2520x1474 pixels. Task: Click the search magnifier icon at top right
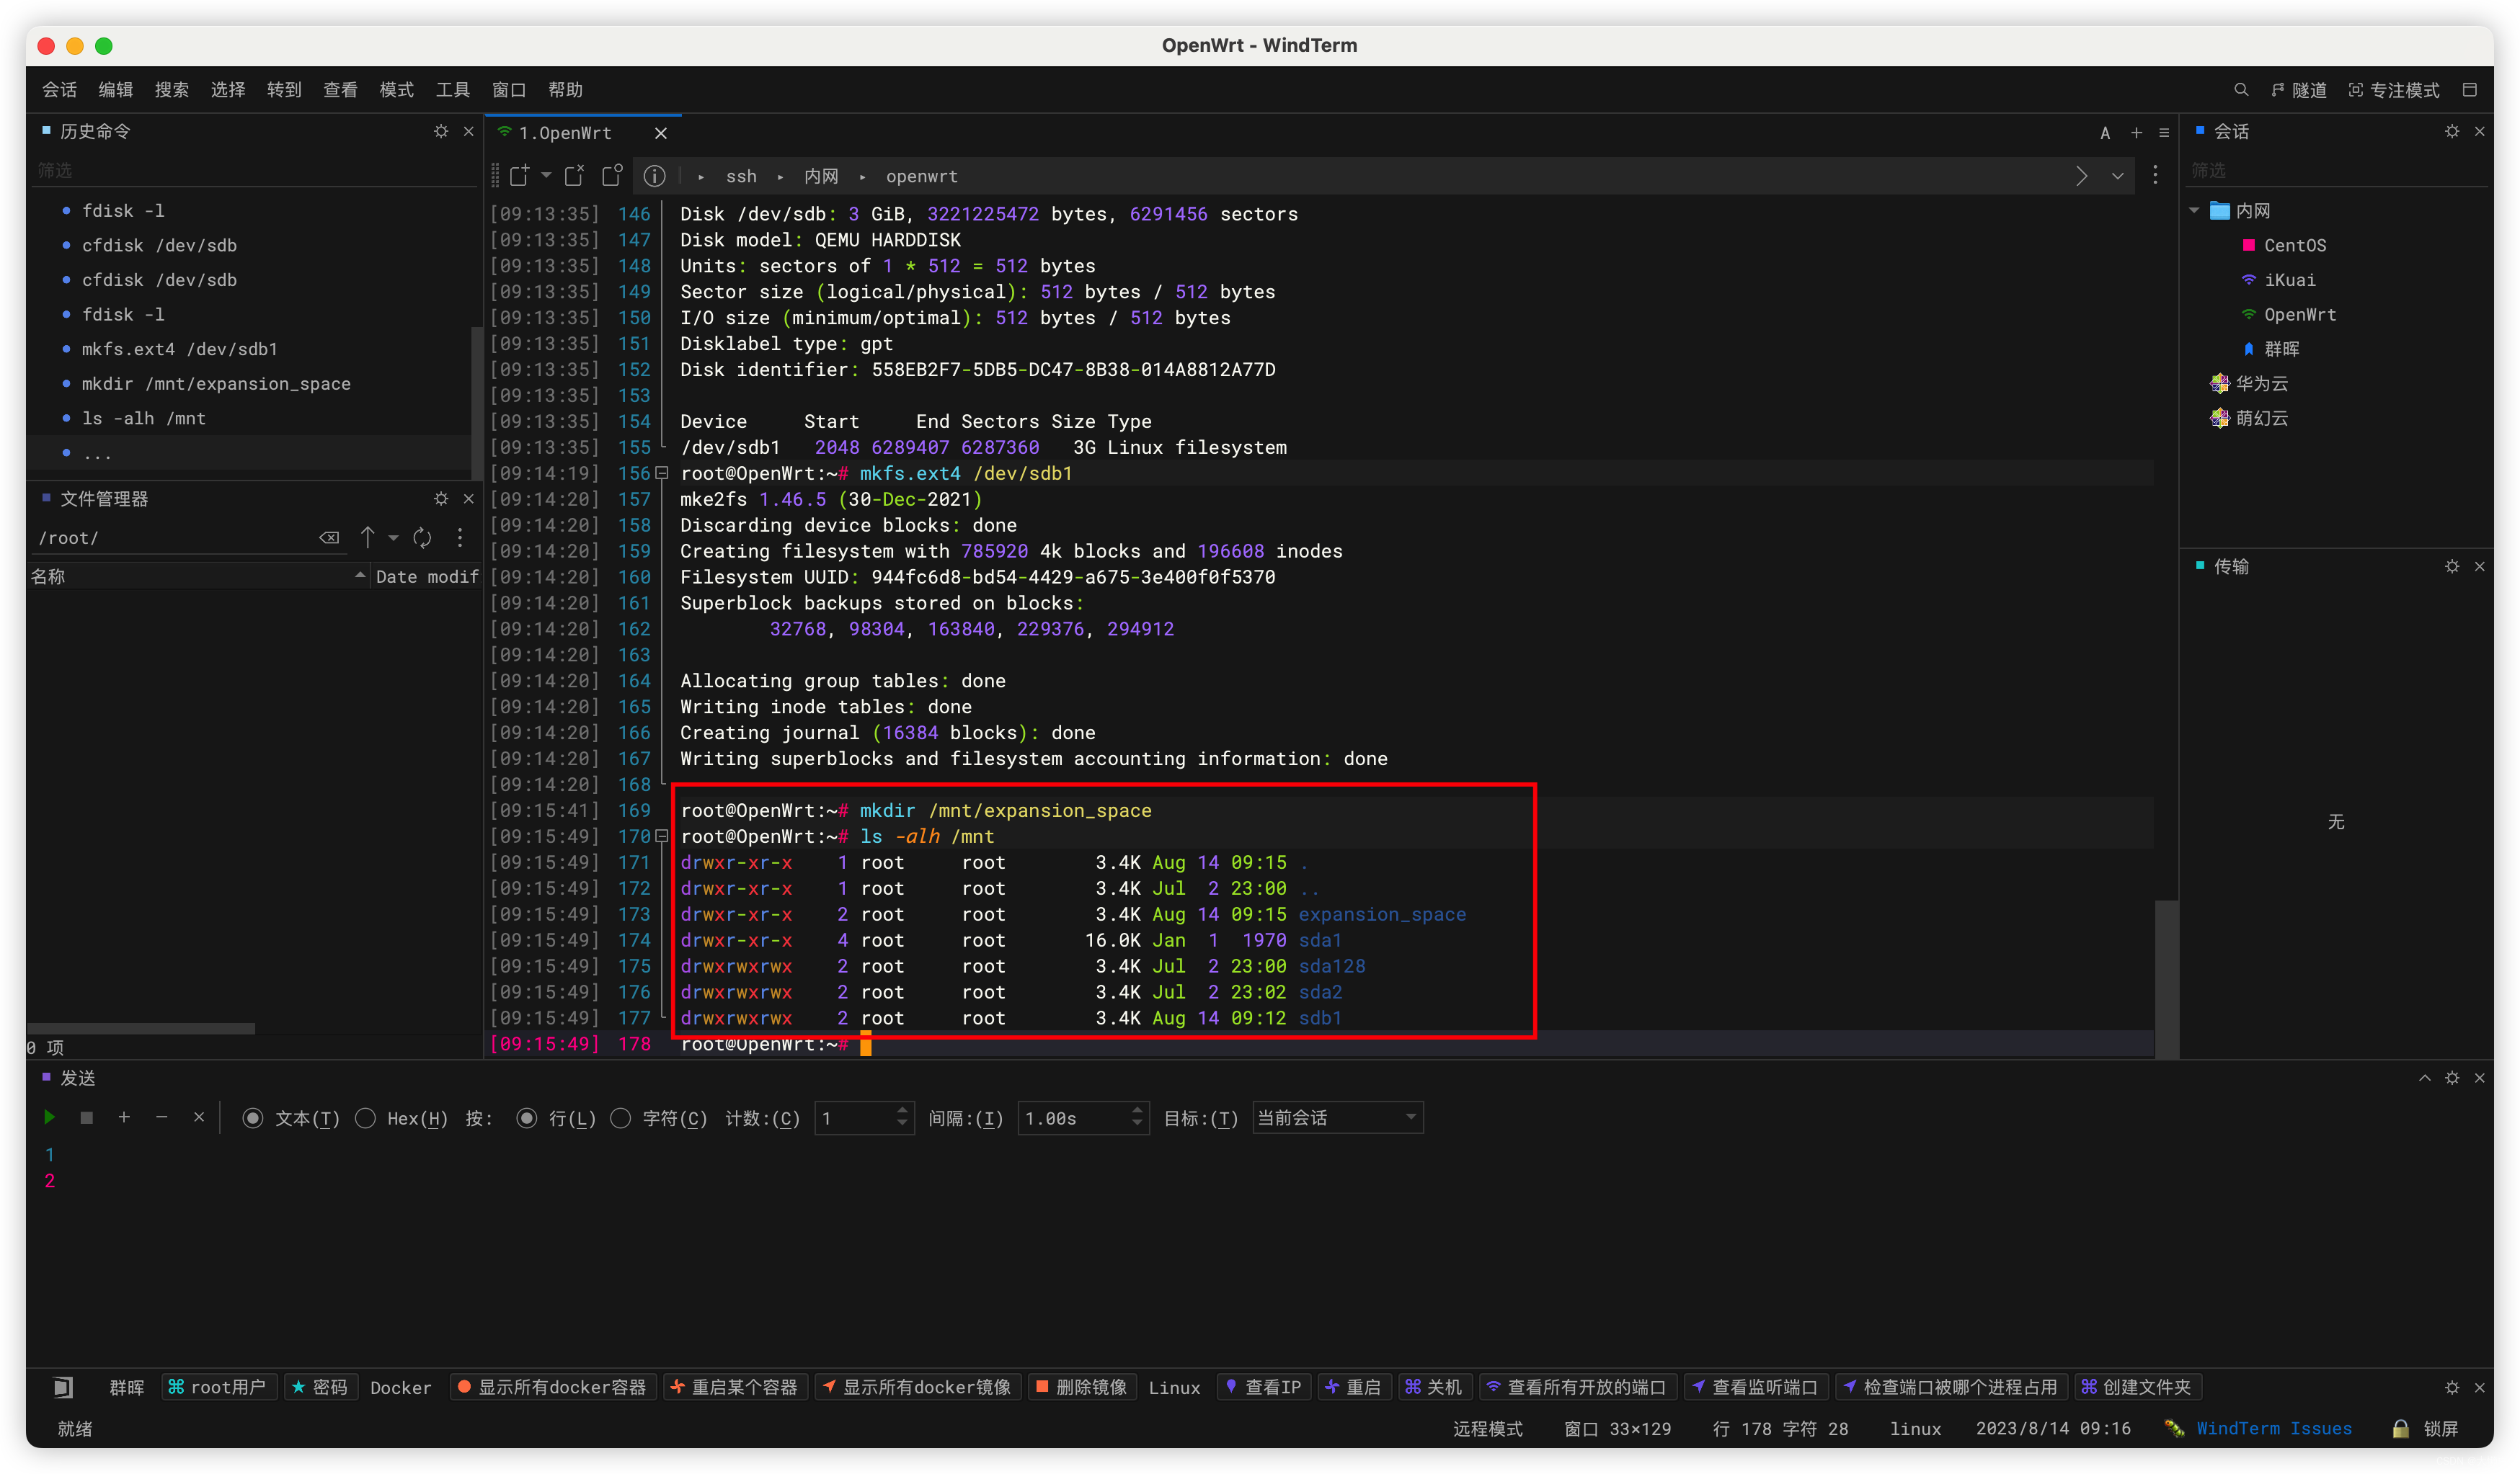coord(2240,90)
